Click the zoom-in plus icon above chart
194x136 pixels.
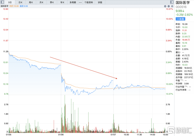pos(165,6)
